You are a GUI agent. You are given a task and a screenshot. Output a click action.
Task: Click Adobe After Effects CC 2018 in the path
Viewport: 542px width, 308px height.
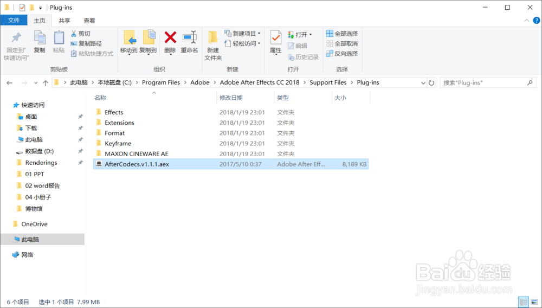[x=260, y=82]
